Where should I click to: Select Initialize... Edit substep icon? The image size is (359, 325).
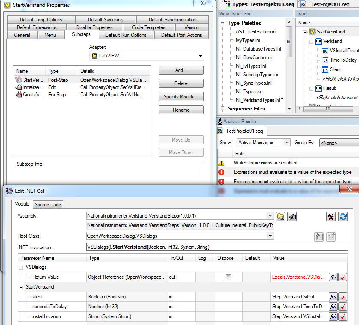tap(19, 87)
